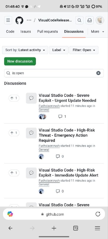108x239 pixels.
Task: Click participant avatar of Immediate Update Alert discussion
Action: click(x=41, y=191)
